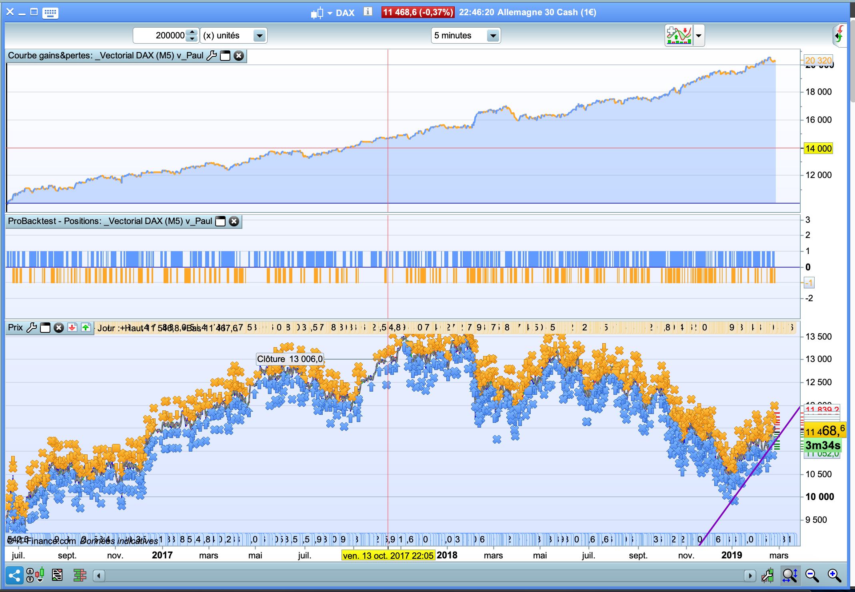
Task: Click the zoom out magnifier icon
Action: [812, 576]
